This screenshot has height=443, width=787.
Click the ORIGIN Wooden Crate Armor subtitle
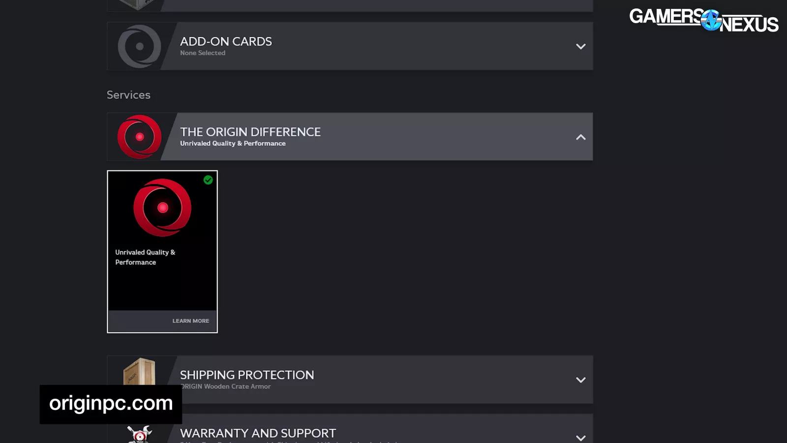pos(226,386)
